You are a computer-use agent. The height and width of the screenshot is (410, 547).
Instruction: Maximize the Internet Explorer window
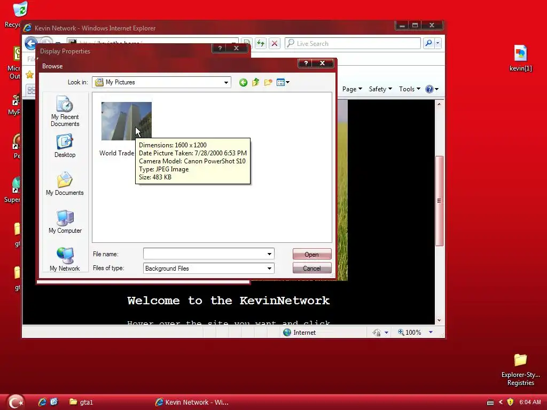(415, 25)
